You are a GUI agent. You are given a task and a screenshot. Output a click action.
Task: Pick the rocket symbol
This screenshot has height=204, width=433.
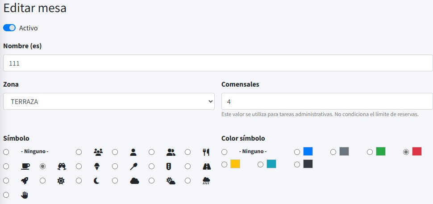[6, 181]
